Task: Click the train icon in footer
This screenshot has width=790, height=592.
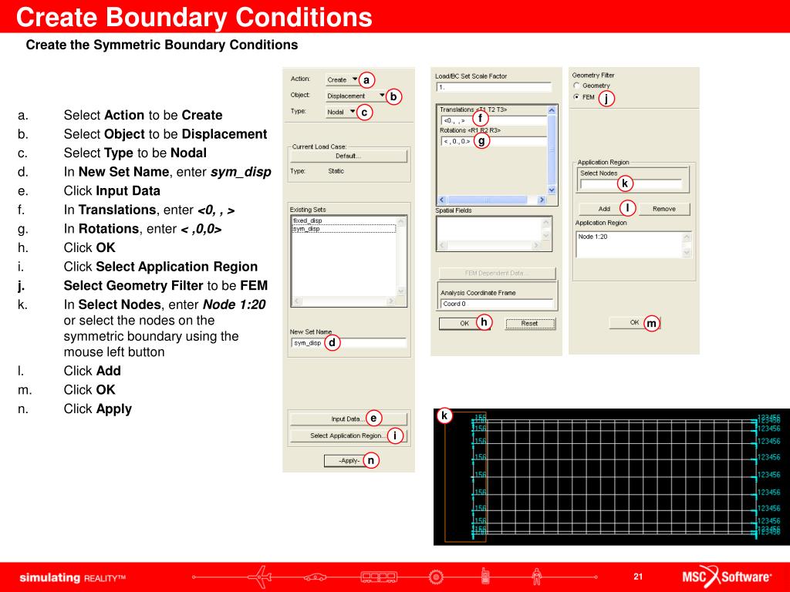Action: click(x=379, y=577)
